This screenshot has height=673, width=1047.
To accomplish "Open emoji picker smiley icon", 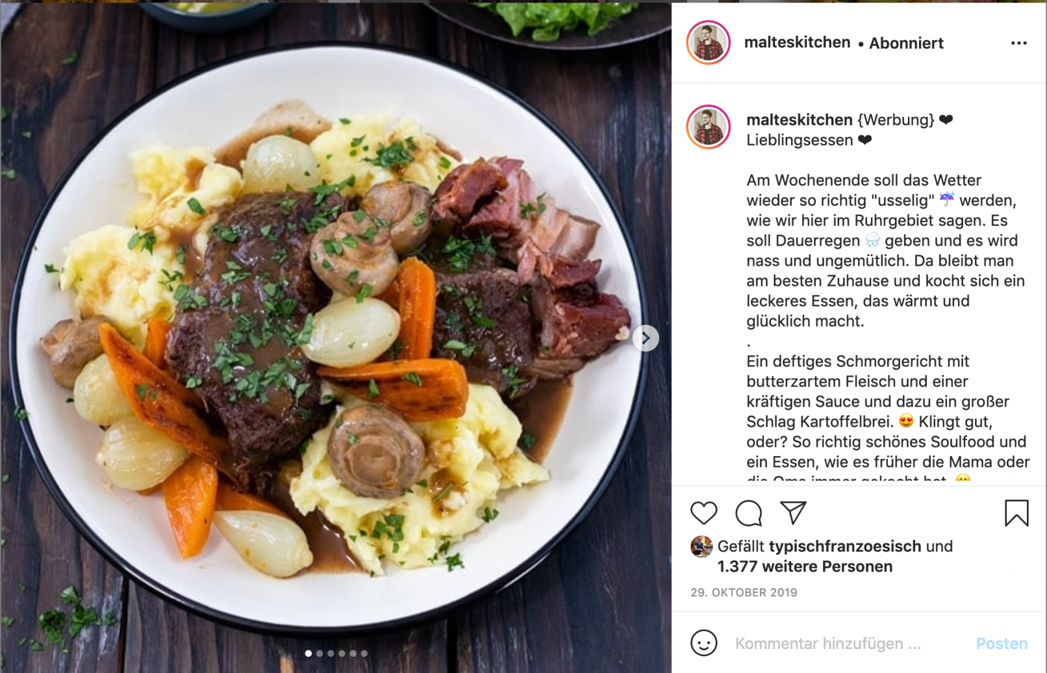I will [703, 643].
